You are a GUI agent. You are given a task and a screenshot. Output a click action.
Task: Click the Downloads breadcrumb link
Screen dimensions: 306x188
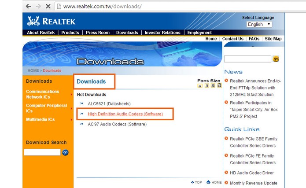click(52, 70)
